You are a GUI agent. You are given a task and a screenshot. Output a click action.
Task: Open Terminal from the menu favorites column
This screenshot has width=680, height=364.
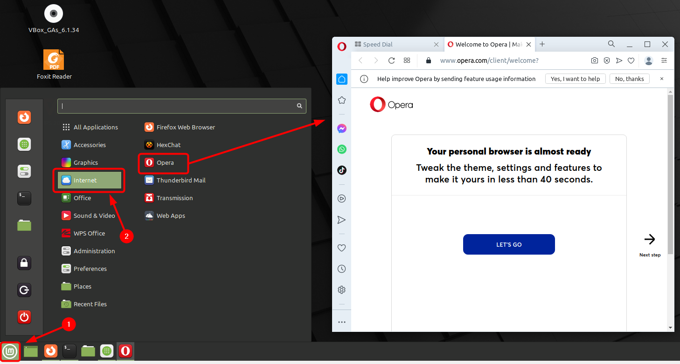24,198
